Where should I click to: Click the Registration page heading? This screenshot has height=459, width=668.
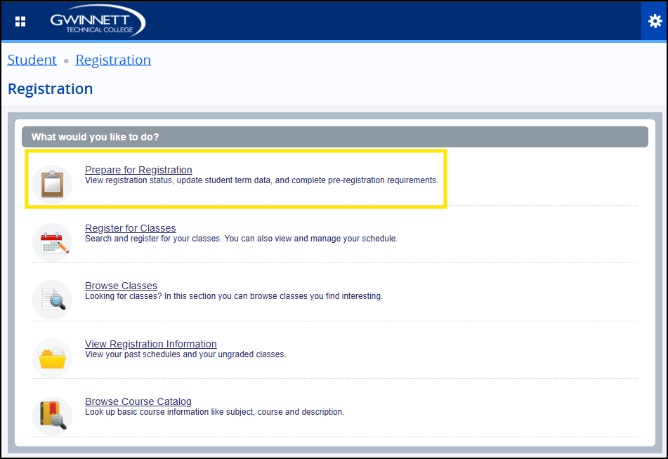[50, 89]
